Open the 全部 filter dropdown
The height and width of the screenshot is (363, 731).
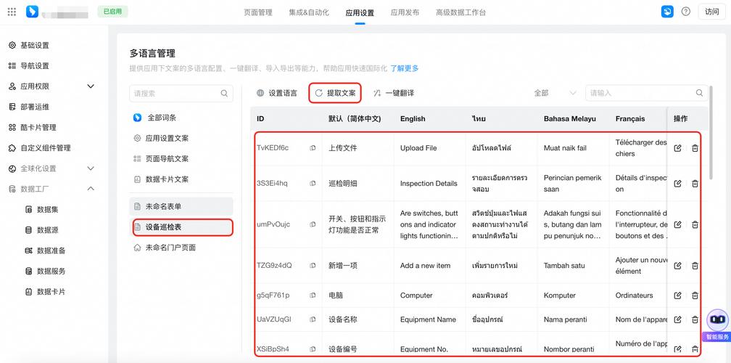(x=555, y=93)
